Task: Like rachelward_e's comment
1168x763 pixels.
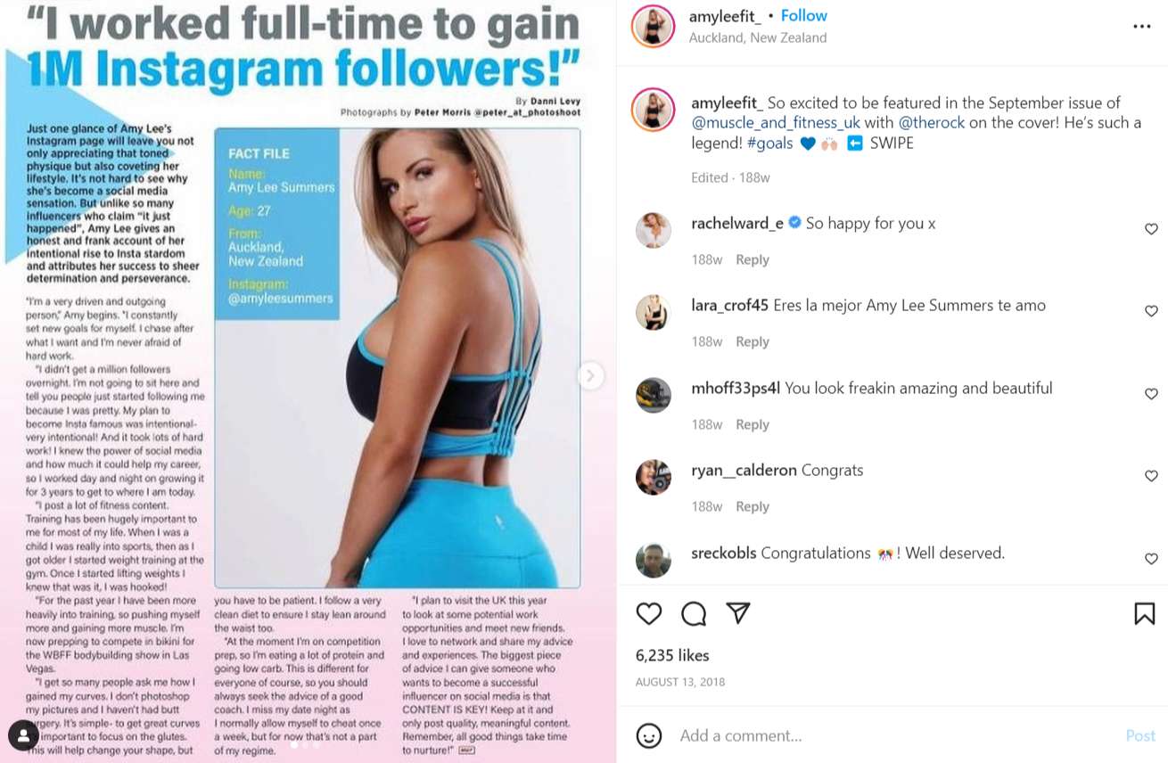Action: [x=1151, y=229]
